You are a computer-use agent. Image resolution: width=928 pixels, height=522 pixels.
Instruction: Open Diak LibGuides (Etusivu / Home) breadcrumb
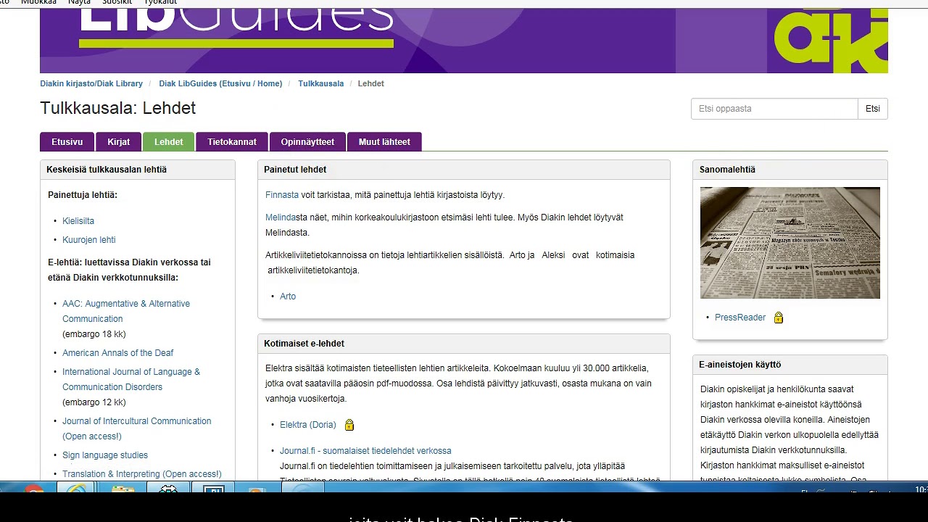[x=220, y=83]
